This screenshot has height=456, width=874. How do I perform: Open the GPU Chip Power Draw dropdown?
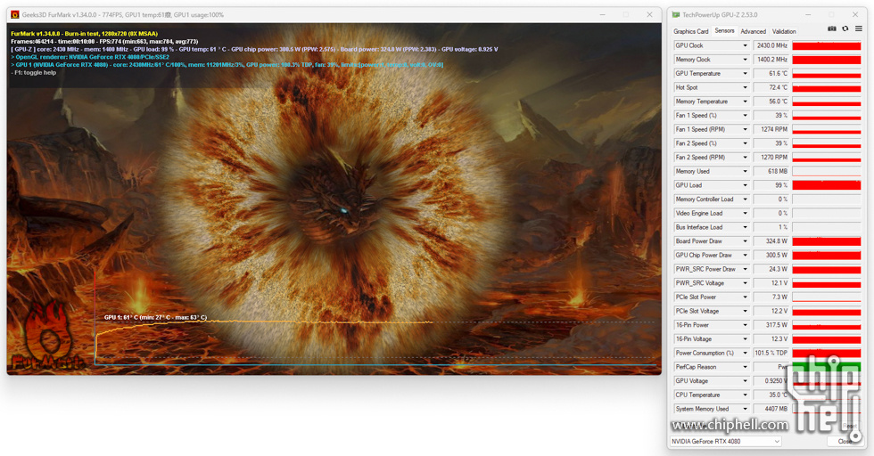pos(745,255)
